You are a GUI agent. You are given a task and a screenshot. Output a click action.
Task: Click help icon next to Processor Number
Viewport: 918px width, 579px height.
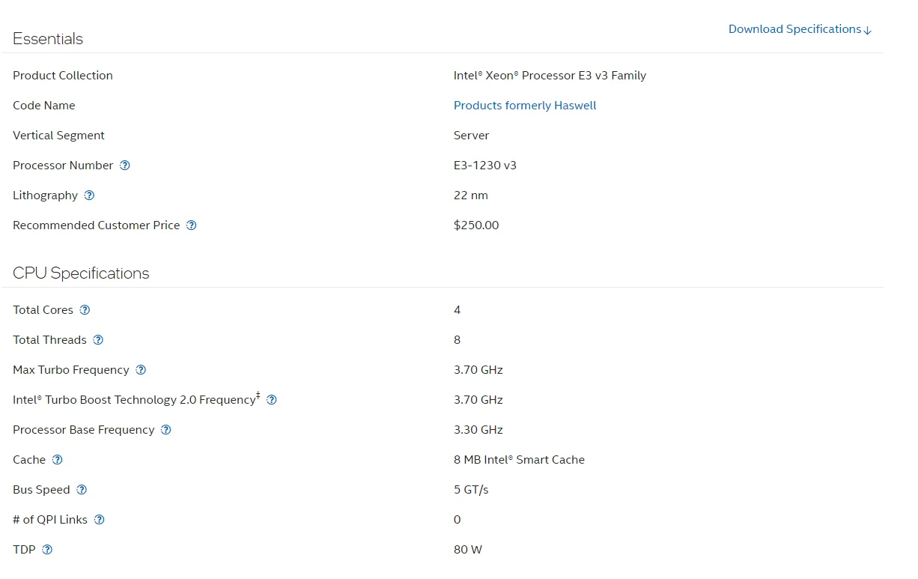click(125, 166)
